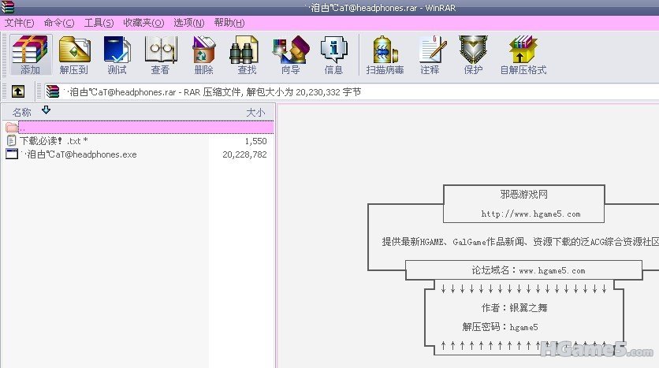
Task: Click the 作者：银翼之舞 comment line
Action: pyautogui.click(x=514, y=308)
